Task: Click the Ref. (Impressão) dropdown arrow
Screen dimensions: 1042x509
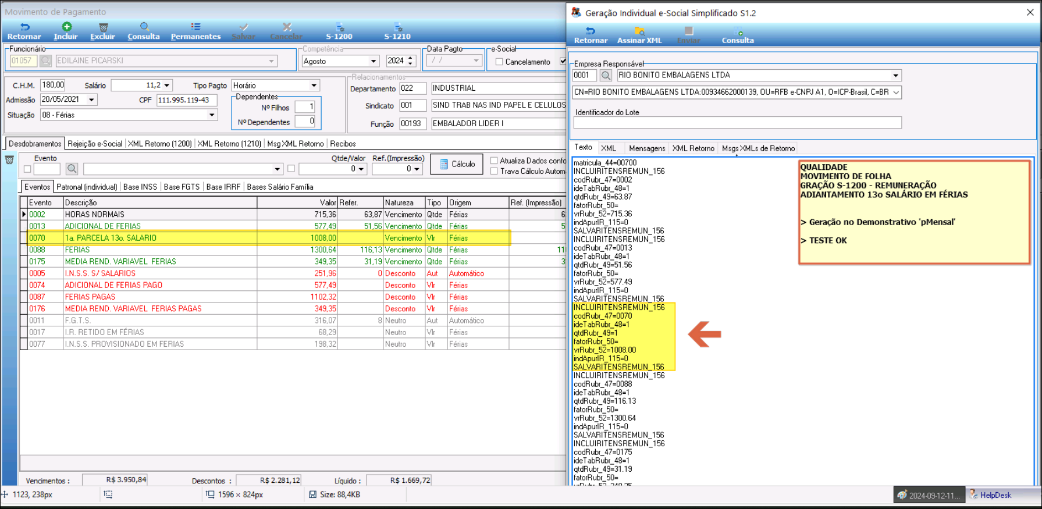Action: 417,169
